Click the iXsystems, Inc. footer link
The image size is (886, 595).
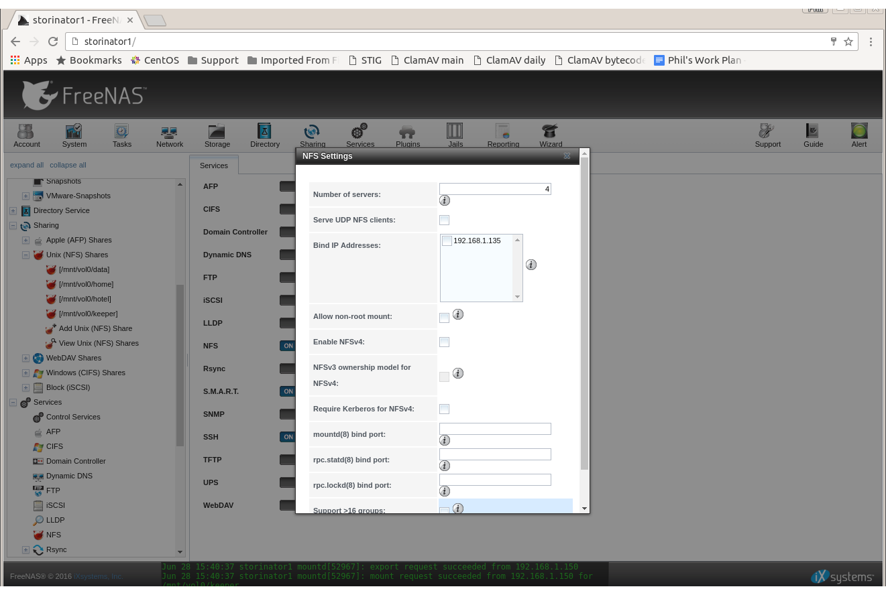98,576
